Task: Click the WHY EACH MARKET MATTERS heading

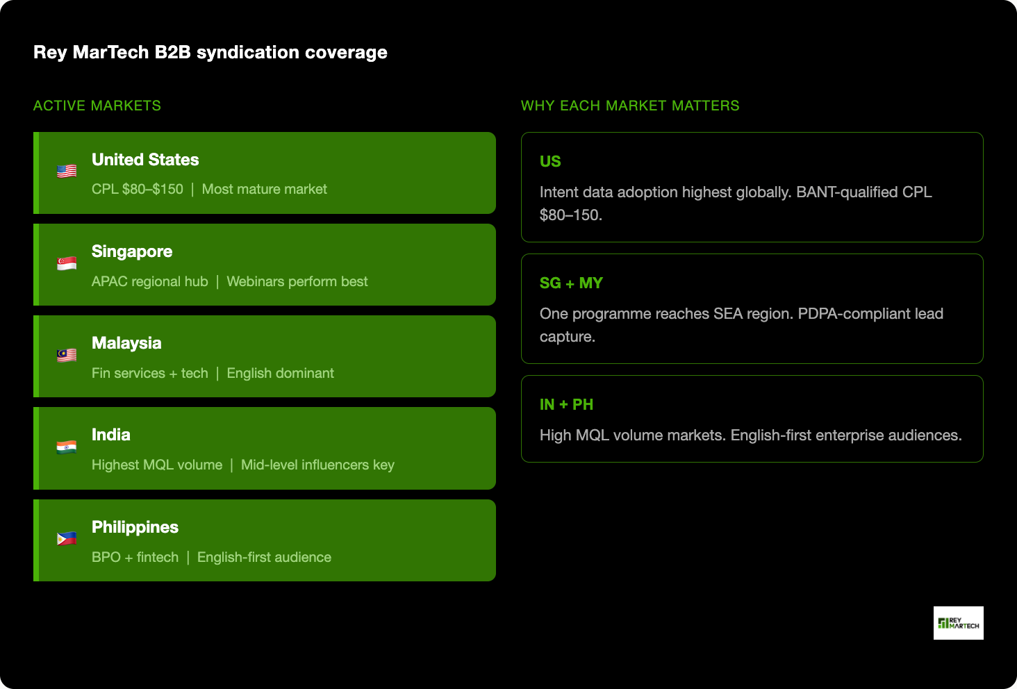Action: (x=630, y=106)
